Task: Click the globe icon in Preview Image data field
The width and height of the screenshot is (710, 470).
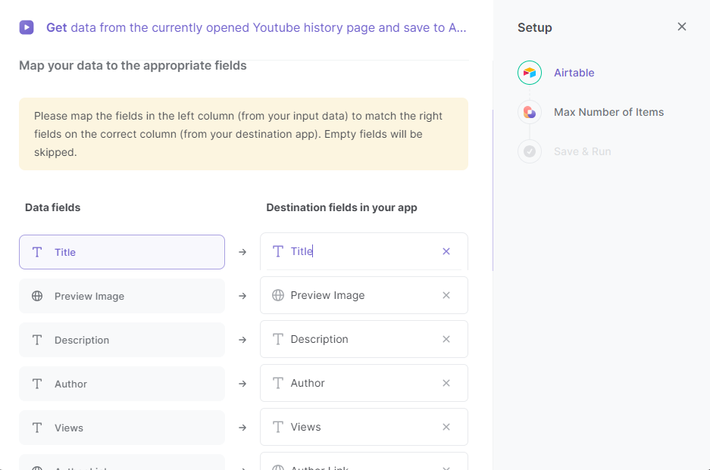Action: point(37,296)
